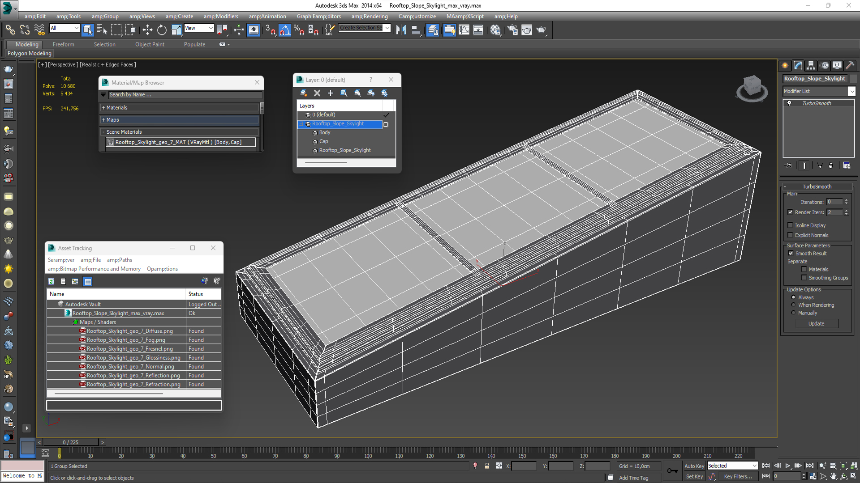Choose the Select and Move tool
860x483 pixels.
click(147, 30)
